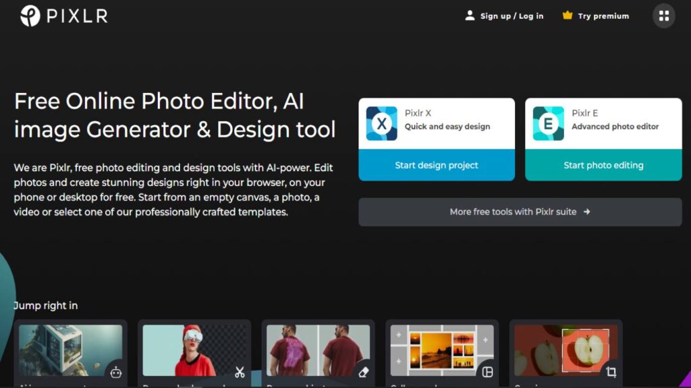Click 'Quick and easy design' text
Image resolution: width=691 pixels, height=388 pixels.
point(447,127)
